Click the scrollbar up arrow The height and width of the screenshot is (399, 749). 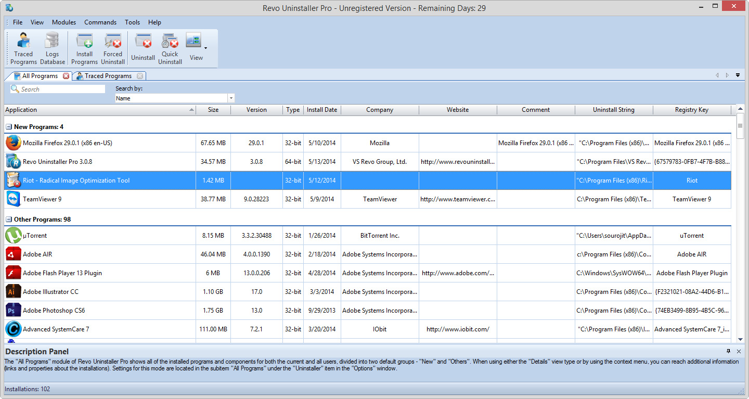[x=740, y=109]
